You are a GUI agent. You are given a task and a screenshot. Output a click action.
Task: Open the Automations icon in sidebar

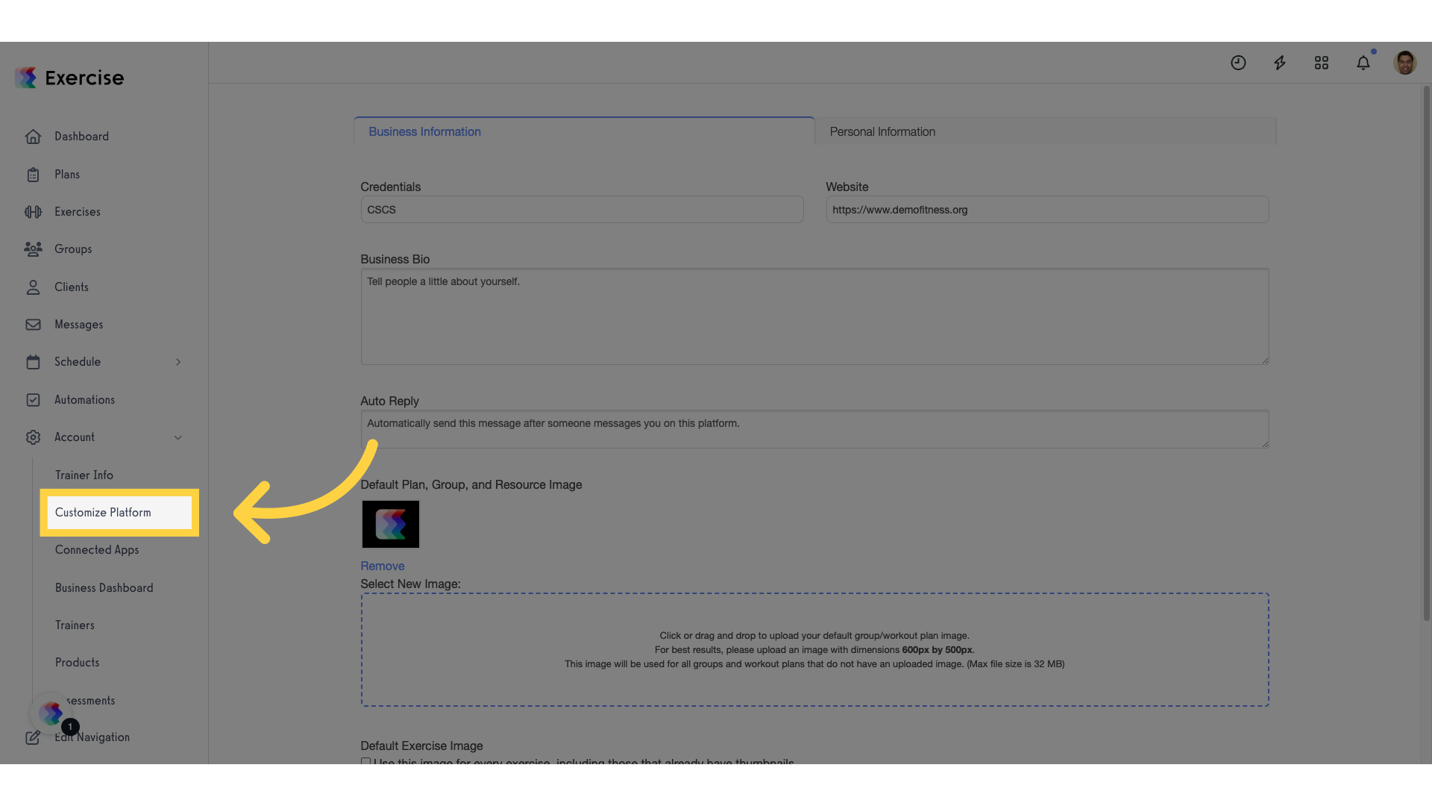(33, 399)
